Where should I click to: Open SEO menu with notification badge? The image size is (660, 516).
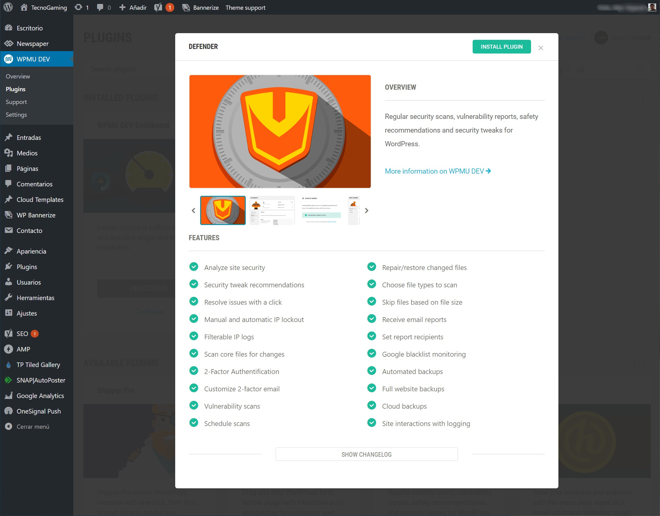pyautogui.click(x=36, y=334)
